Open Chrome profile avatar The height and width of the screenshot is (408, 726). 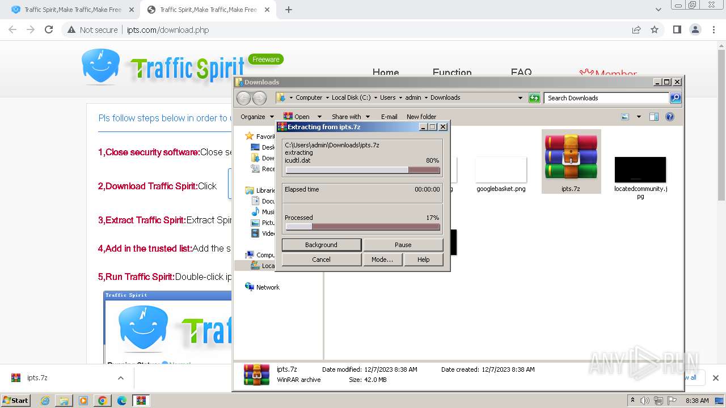click(x=695, y=29)
